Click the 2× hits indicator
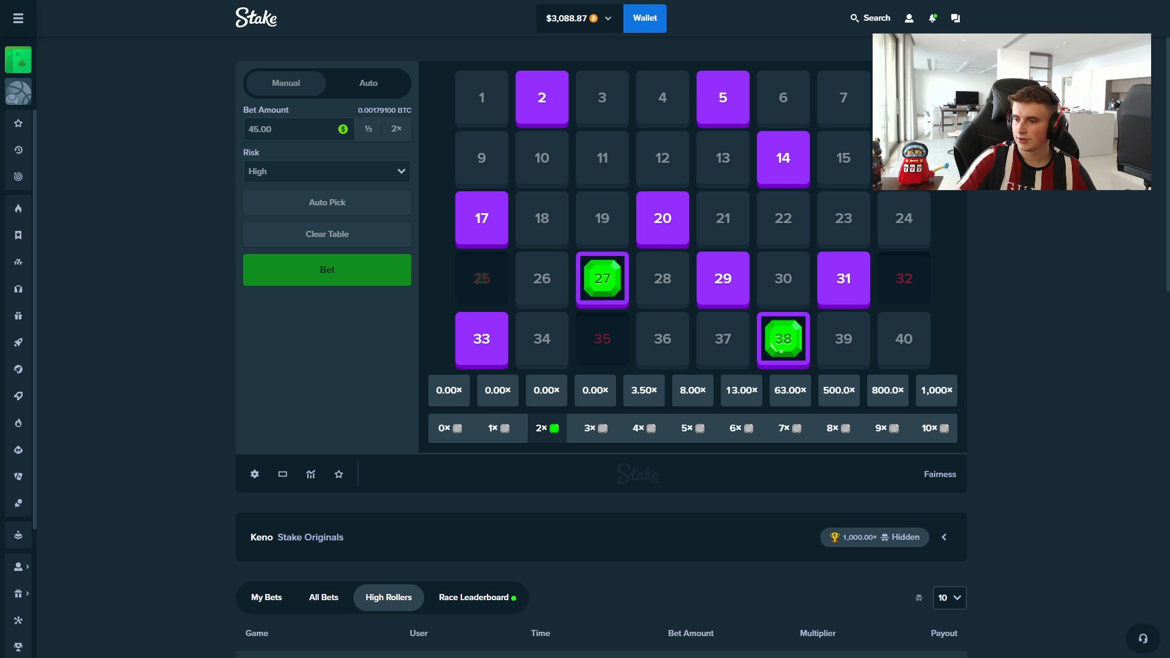This screenshot has height=658, width=1170. [547, 428]
